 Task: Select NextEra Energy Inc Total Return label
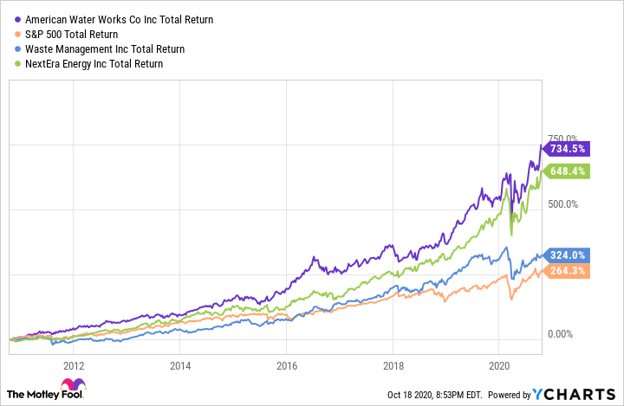94,63
